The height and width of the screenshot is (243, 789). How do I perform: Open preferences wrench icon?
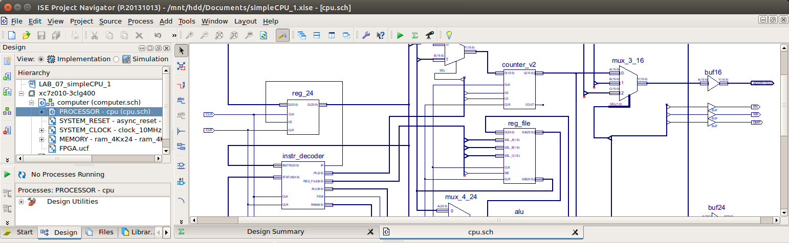[365, 35]
